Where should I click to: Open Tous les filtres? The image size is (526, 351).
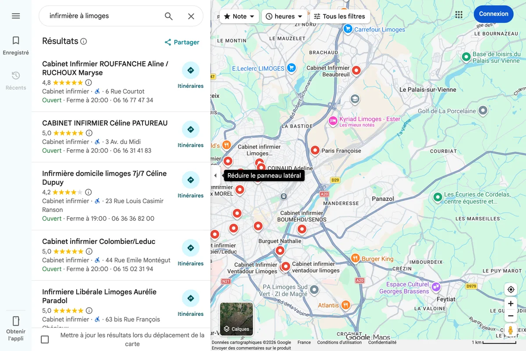pyautogui.click(x=340, y=16)
